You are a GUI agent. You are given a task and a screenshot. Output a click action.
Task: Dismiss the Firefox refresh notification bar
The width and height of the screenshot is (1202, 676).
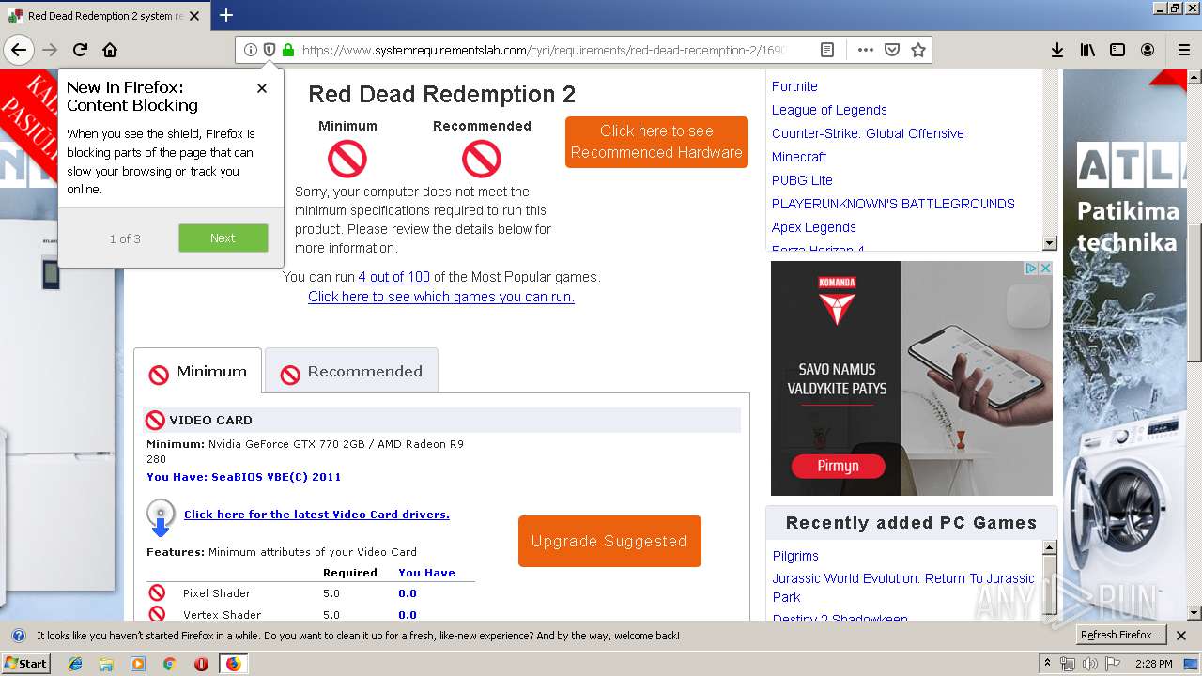1181,636
